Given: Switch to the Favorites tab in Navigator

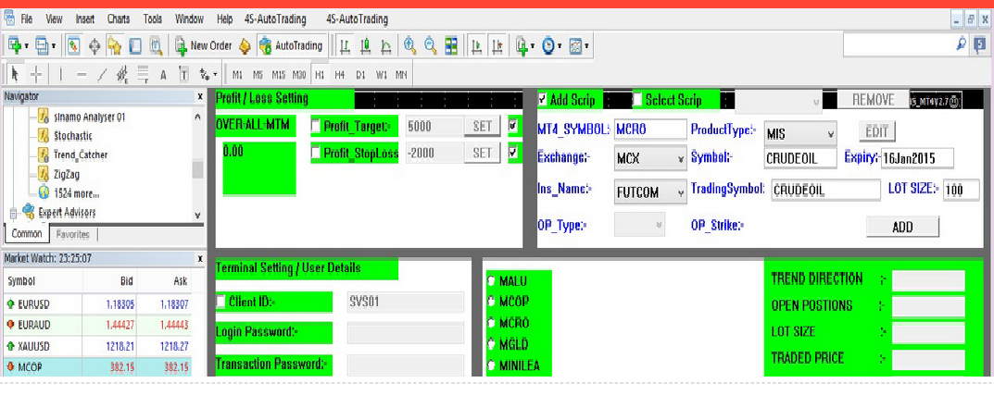Looking at the screenshot, I should (x=72, y=234).
